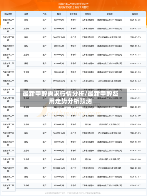Click 21000元/吨 in the 2026-01-15 row
147x196 pixels.
click(59, 29)
